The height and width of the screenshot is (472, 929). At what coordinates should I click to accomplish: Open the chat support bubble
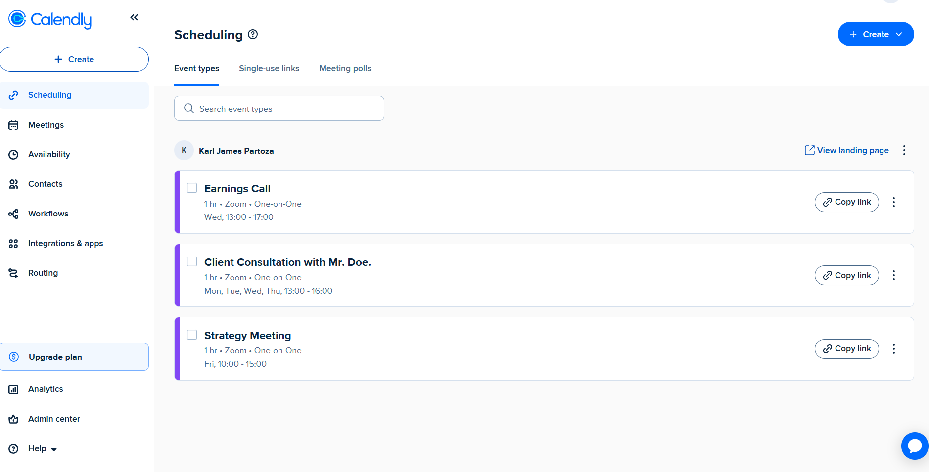pyautogui.click(x=914, y=446)
